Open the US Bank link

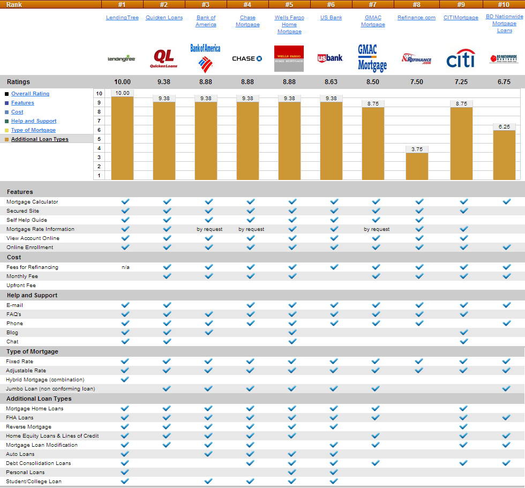pos(331,17)
